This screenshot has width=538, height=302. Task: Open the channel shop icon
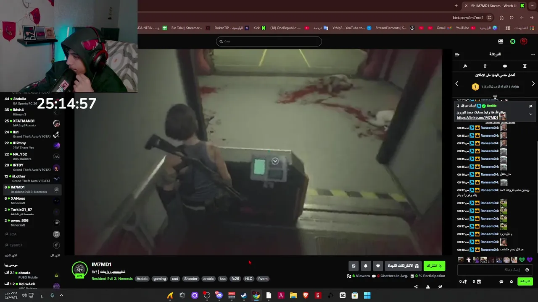coord(479,282)
